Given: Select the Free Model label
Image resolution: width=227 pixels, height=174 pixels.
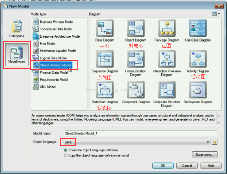Looking at the screenshot, I should click(48, 43).
